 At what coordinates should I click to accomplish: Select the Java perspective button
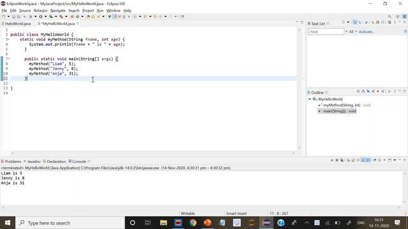pyautogui.click(x=405, y=17)
